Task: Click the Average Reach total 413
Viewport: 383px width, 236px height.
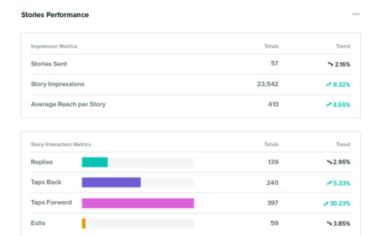Action: click(273, 104)
